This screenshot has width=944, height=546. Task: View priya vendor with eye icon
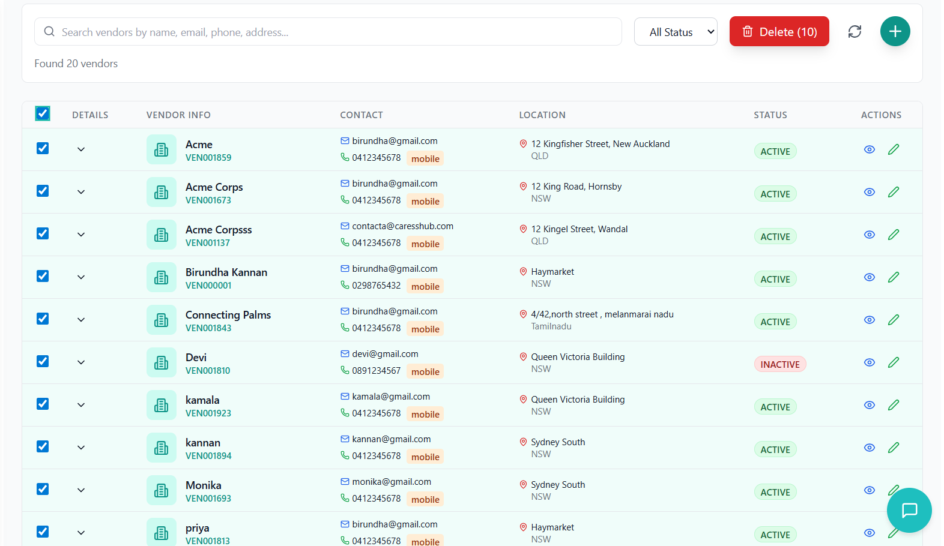coord(869,533)
